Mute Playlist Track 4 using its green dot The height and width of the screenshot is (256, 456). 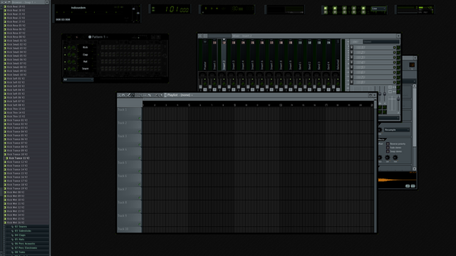point(140,158)
